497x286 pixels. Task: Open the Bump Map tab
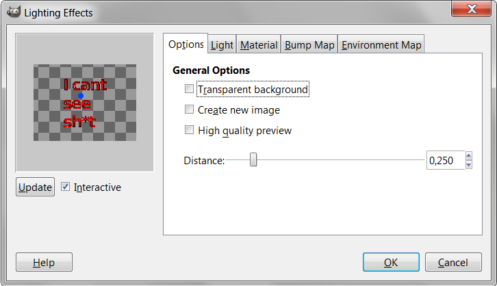click(x=309, y=44)
